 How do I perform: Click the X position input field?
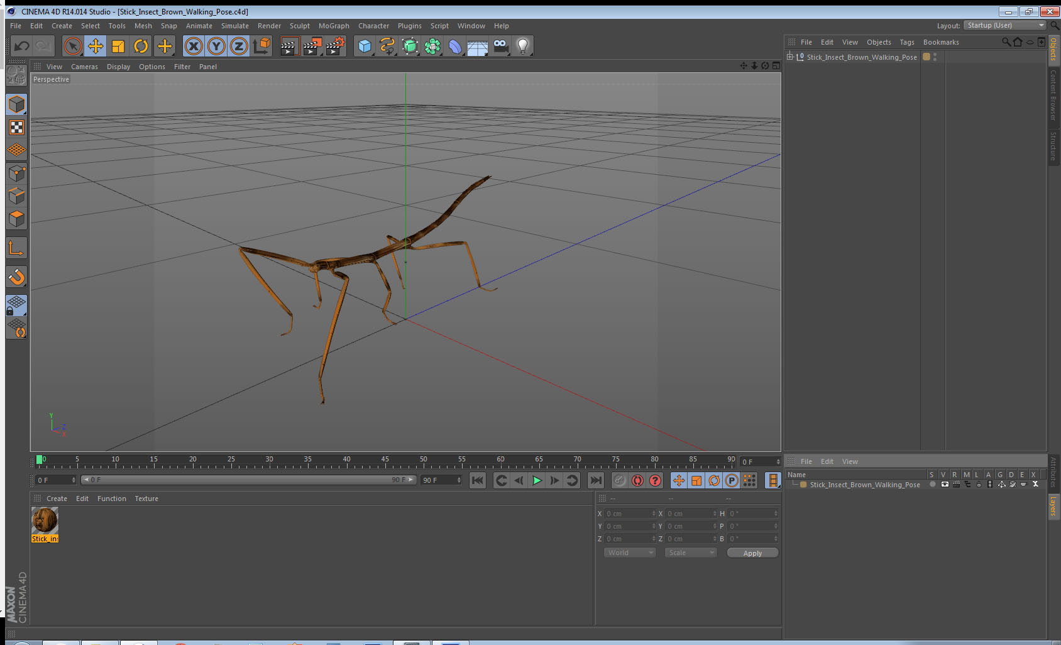[630, 514]
